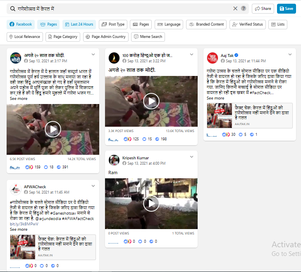Screen dimensions: 301x272
Task: Expand options for AFWACheck post
Action: pyautogui.click(x=93, y=186)
